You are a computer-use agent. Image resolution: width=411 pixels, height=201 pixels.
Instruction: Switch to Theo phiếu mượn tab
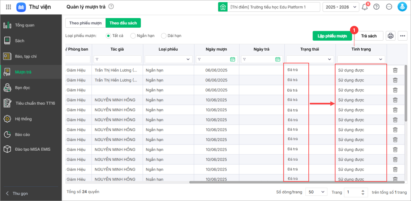pyautogui.click(x=85, y=23)
